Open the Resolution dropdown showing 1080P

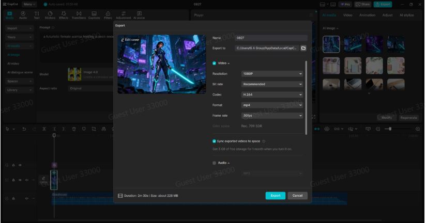coord(272,74)
